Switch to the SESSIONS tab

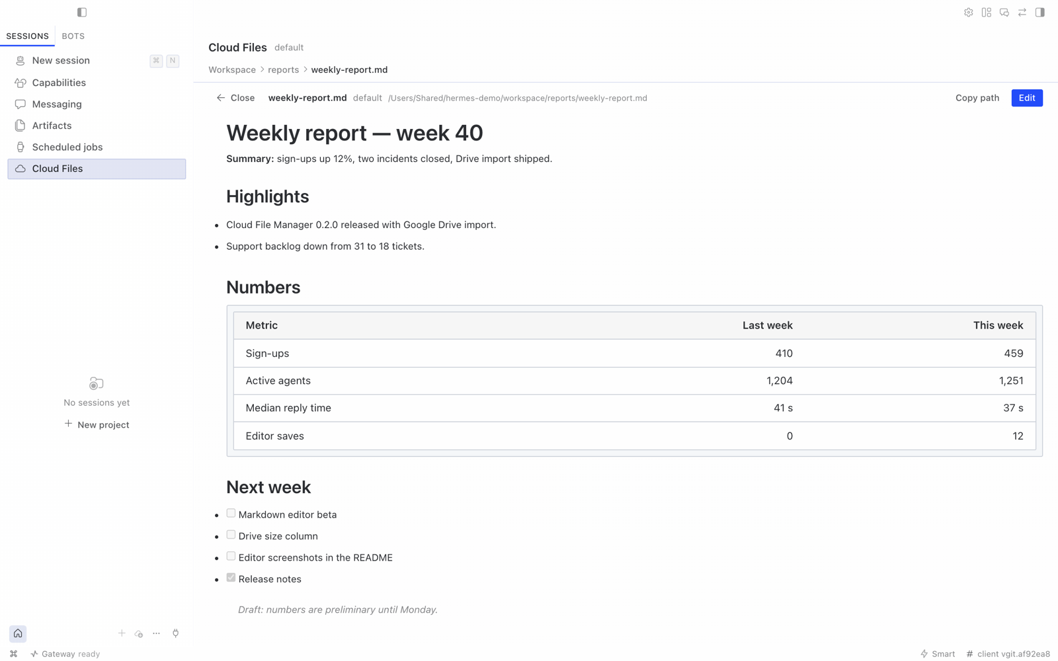click(x=27, y=36)
